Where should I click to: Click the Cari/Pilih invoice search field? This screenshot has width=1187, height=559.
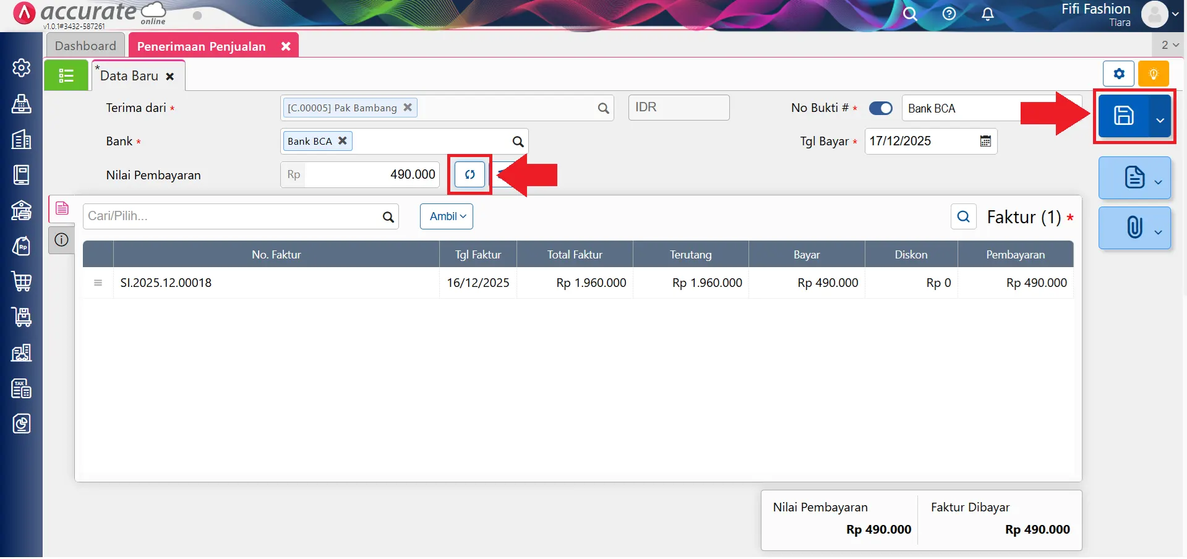click(x=232, y=216)
